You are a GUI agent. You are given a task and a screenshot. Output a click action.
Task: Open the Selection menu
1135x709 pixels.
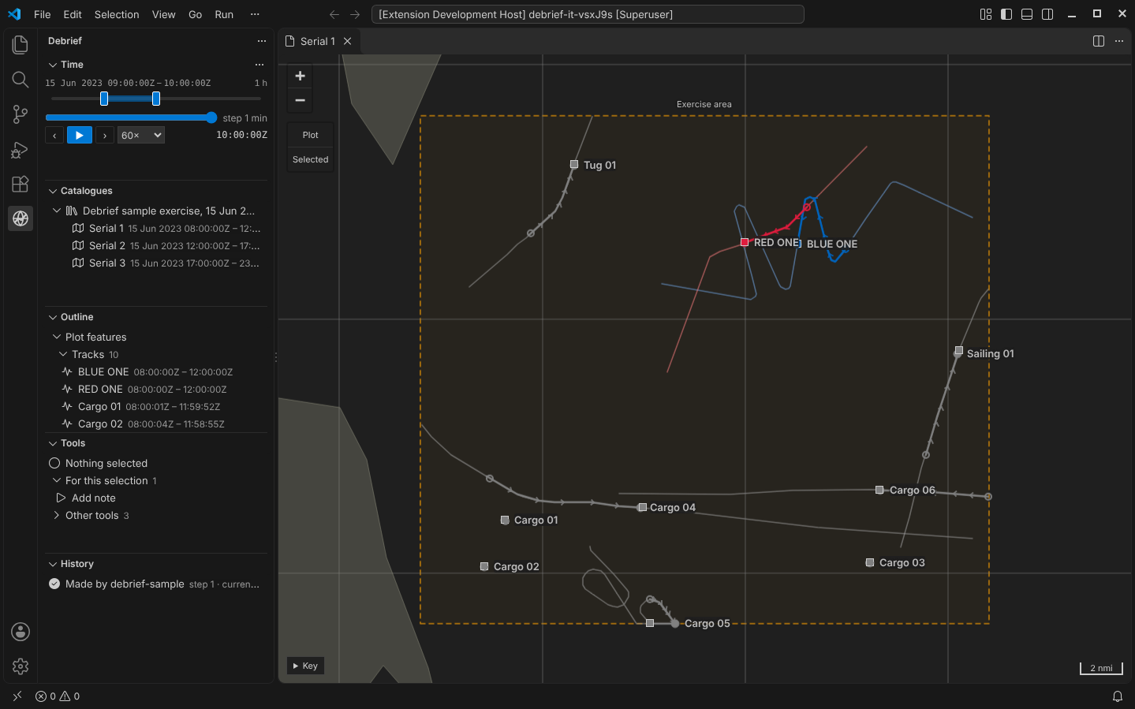pos(117,14)
